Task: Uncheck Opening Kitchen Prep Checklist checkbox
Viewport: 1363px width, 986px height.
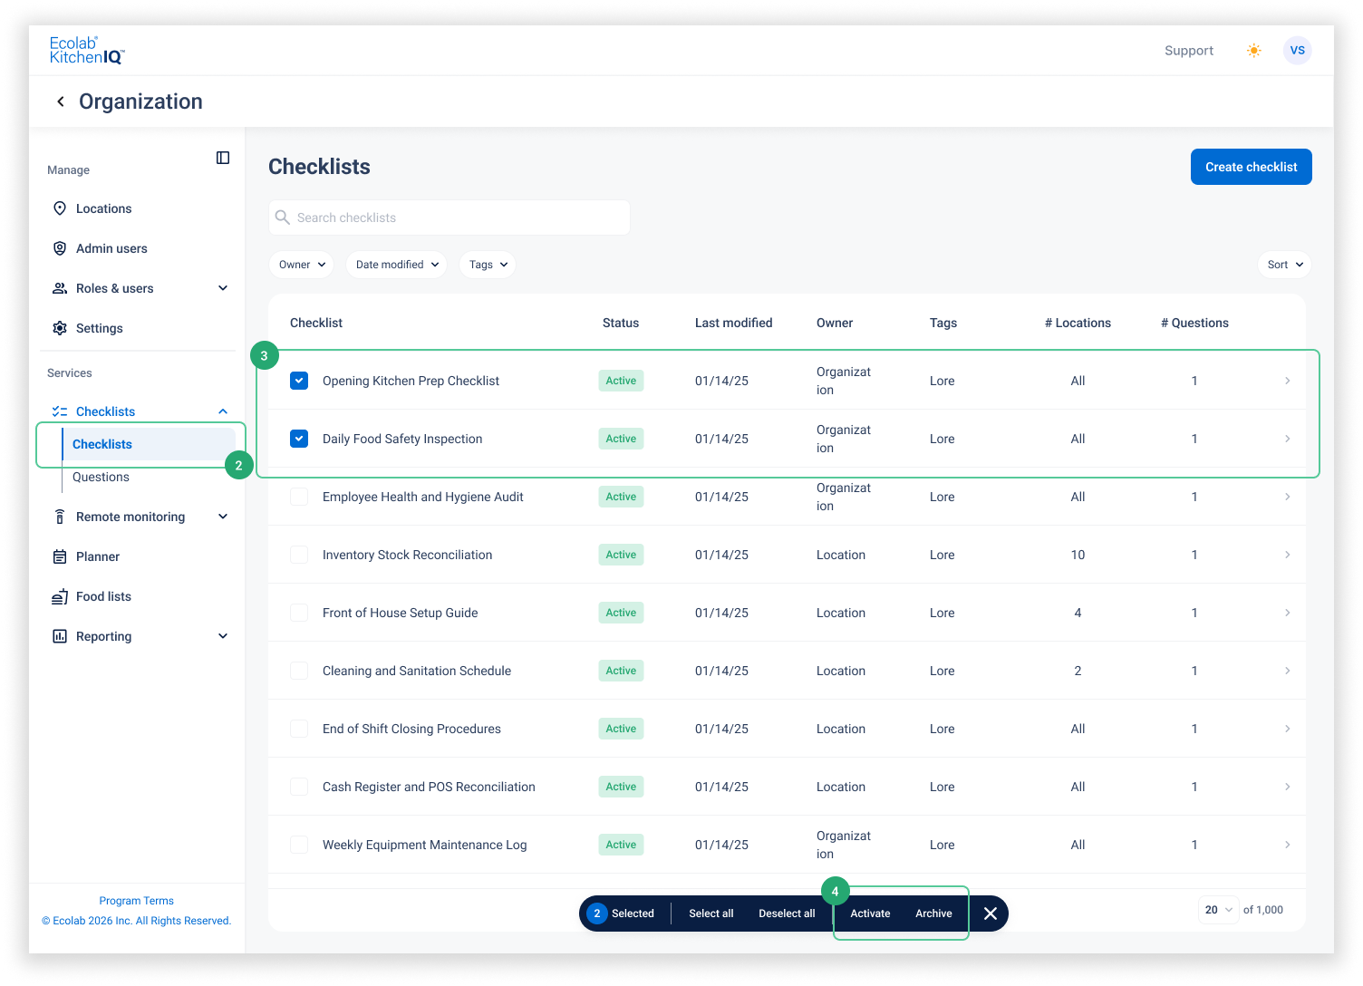Action: (299, 381)
